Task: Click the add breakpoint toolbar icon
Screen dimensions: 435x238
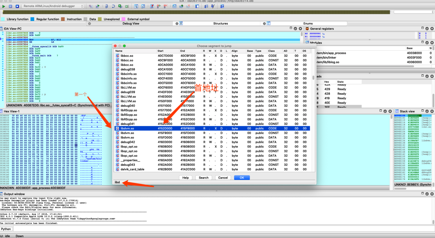Action: pyautogui.click(x=159, y=6)
